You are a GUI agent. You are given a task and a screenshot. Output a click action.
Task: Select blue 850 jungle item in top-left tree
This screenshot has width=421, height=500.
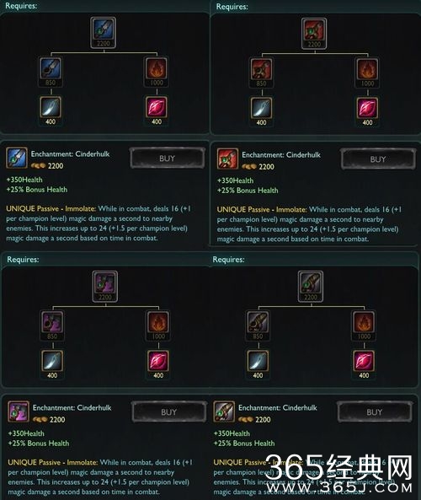[51, 72]
